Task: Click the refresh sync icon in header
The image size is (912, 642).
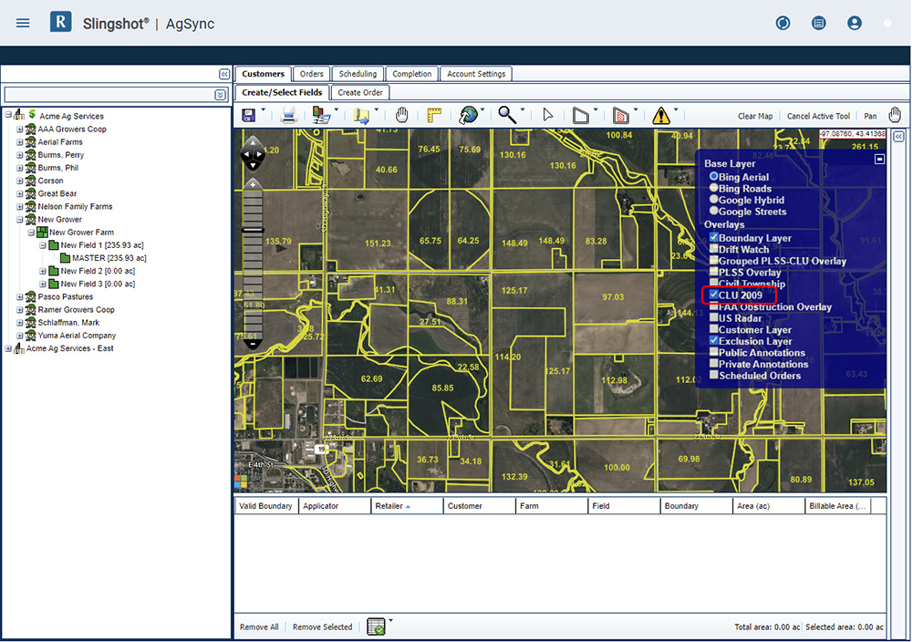Action: coord(782,24)
